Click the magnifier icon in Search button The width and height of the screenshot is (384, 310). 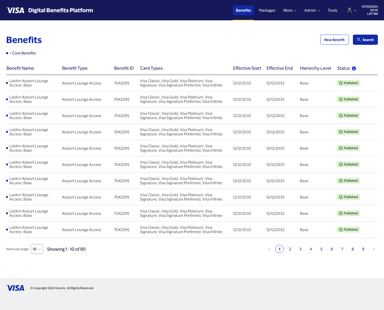point(359,40)
